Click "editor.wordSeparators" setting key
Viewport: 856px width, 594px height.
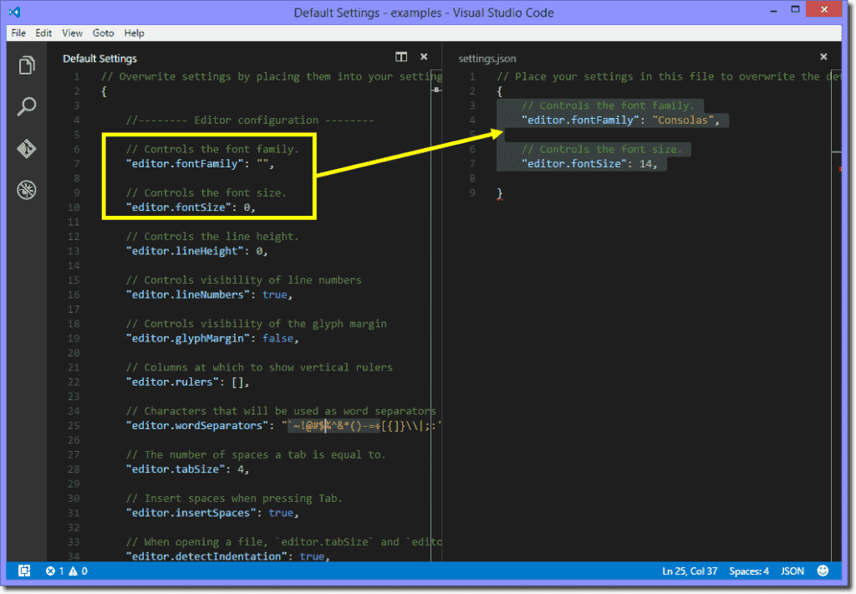pyautogui.click(x=197, y=426)
